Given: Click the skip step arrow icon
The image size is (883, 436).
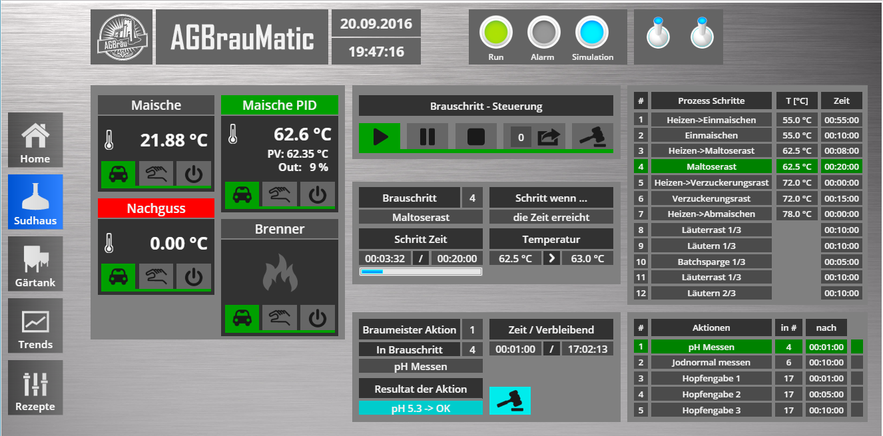Looking at the screenshot, I should click(549, 137).
